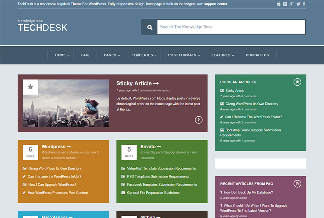Click the Apple icon in top bar
Screen dimensions: 324x218
coord(279,4)
